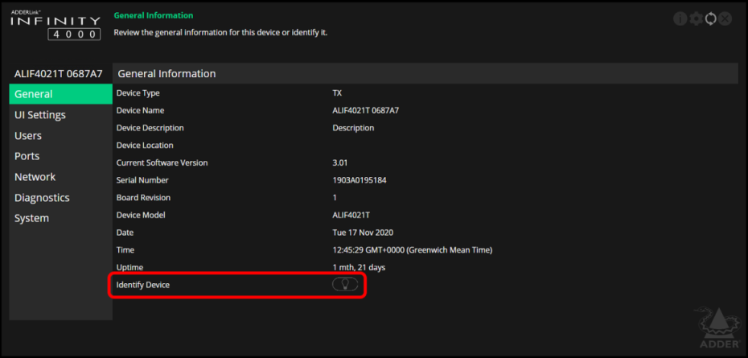Image resolution: width=748 pixels, height=358 pixels.
Task: Click the info icon in top-right
Action: 680,19
